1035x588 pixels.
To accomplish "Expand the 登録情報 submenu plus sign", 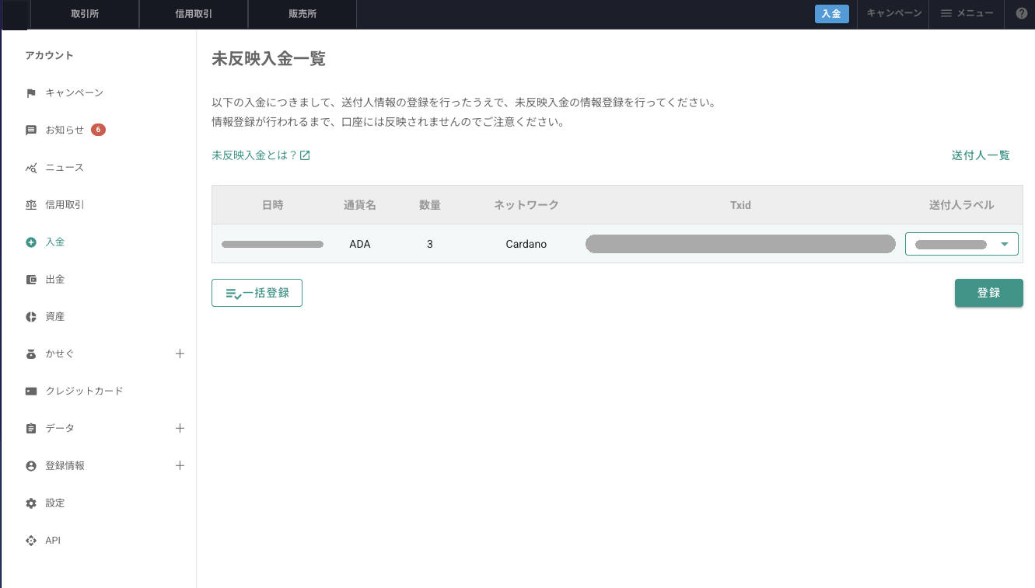I will pyautogui.click(x=180, y=465).
